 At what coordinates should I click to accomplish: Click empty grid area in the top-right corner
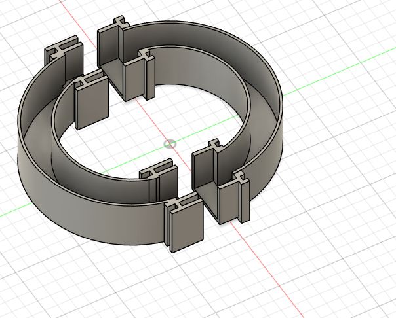click(x=354, y=26)
